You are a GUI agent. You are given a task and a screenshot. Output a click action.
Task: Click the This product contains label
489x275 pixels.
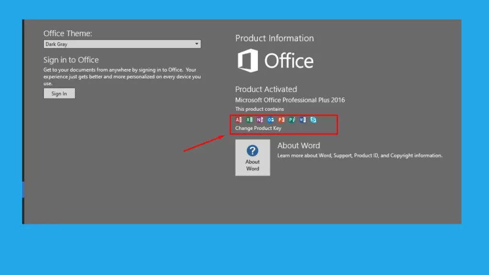click(x=259, y=109)
